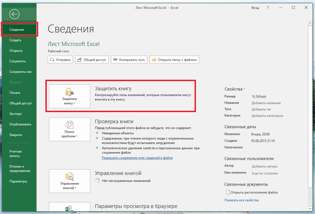Click the Добавить автора field

(x=264, y=166)
